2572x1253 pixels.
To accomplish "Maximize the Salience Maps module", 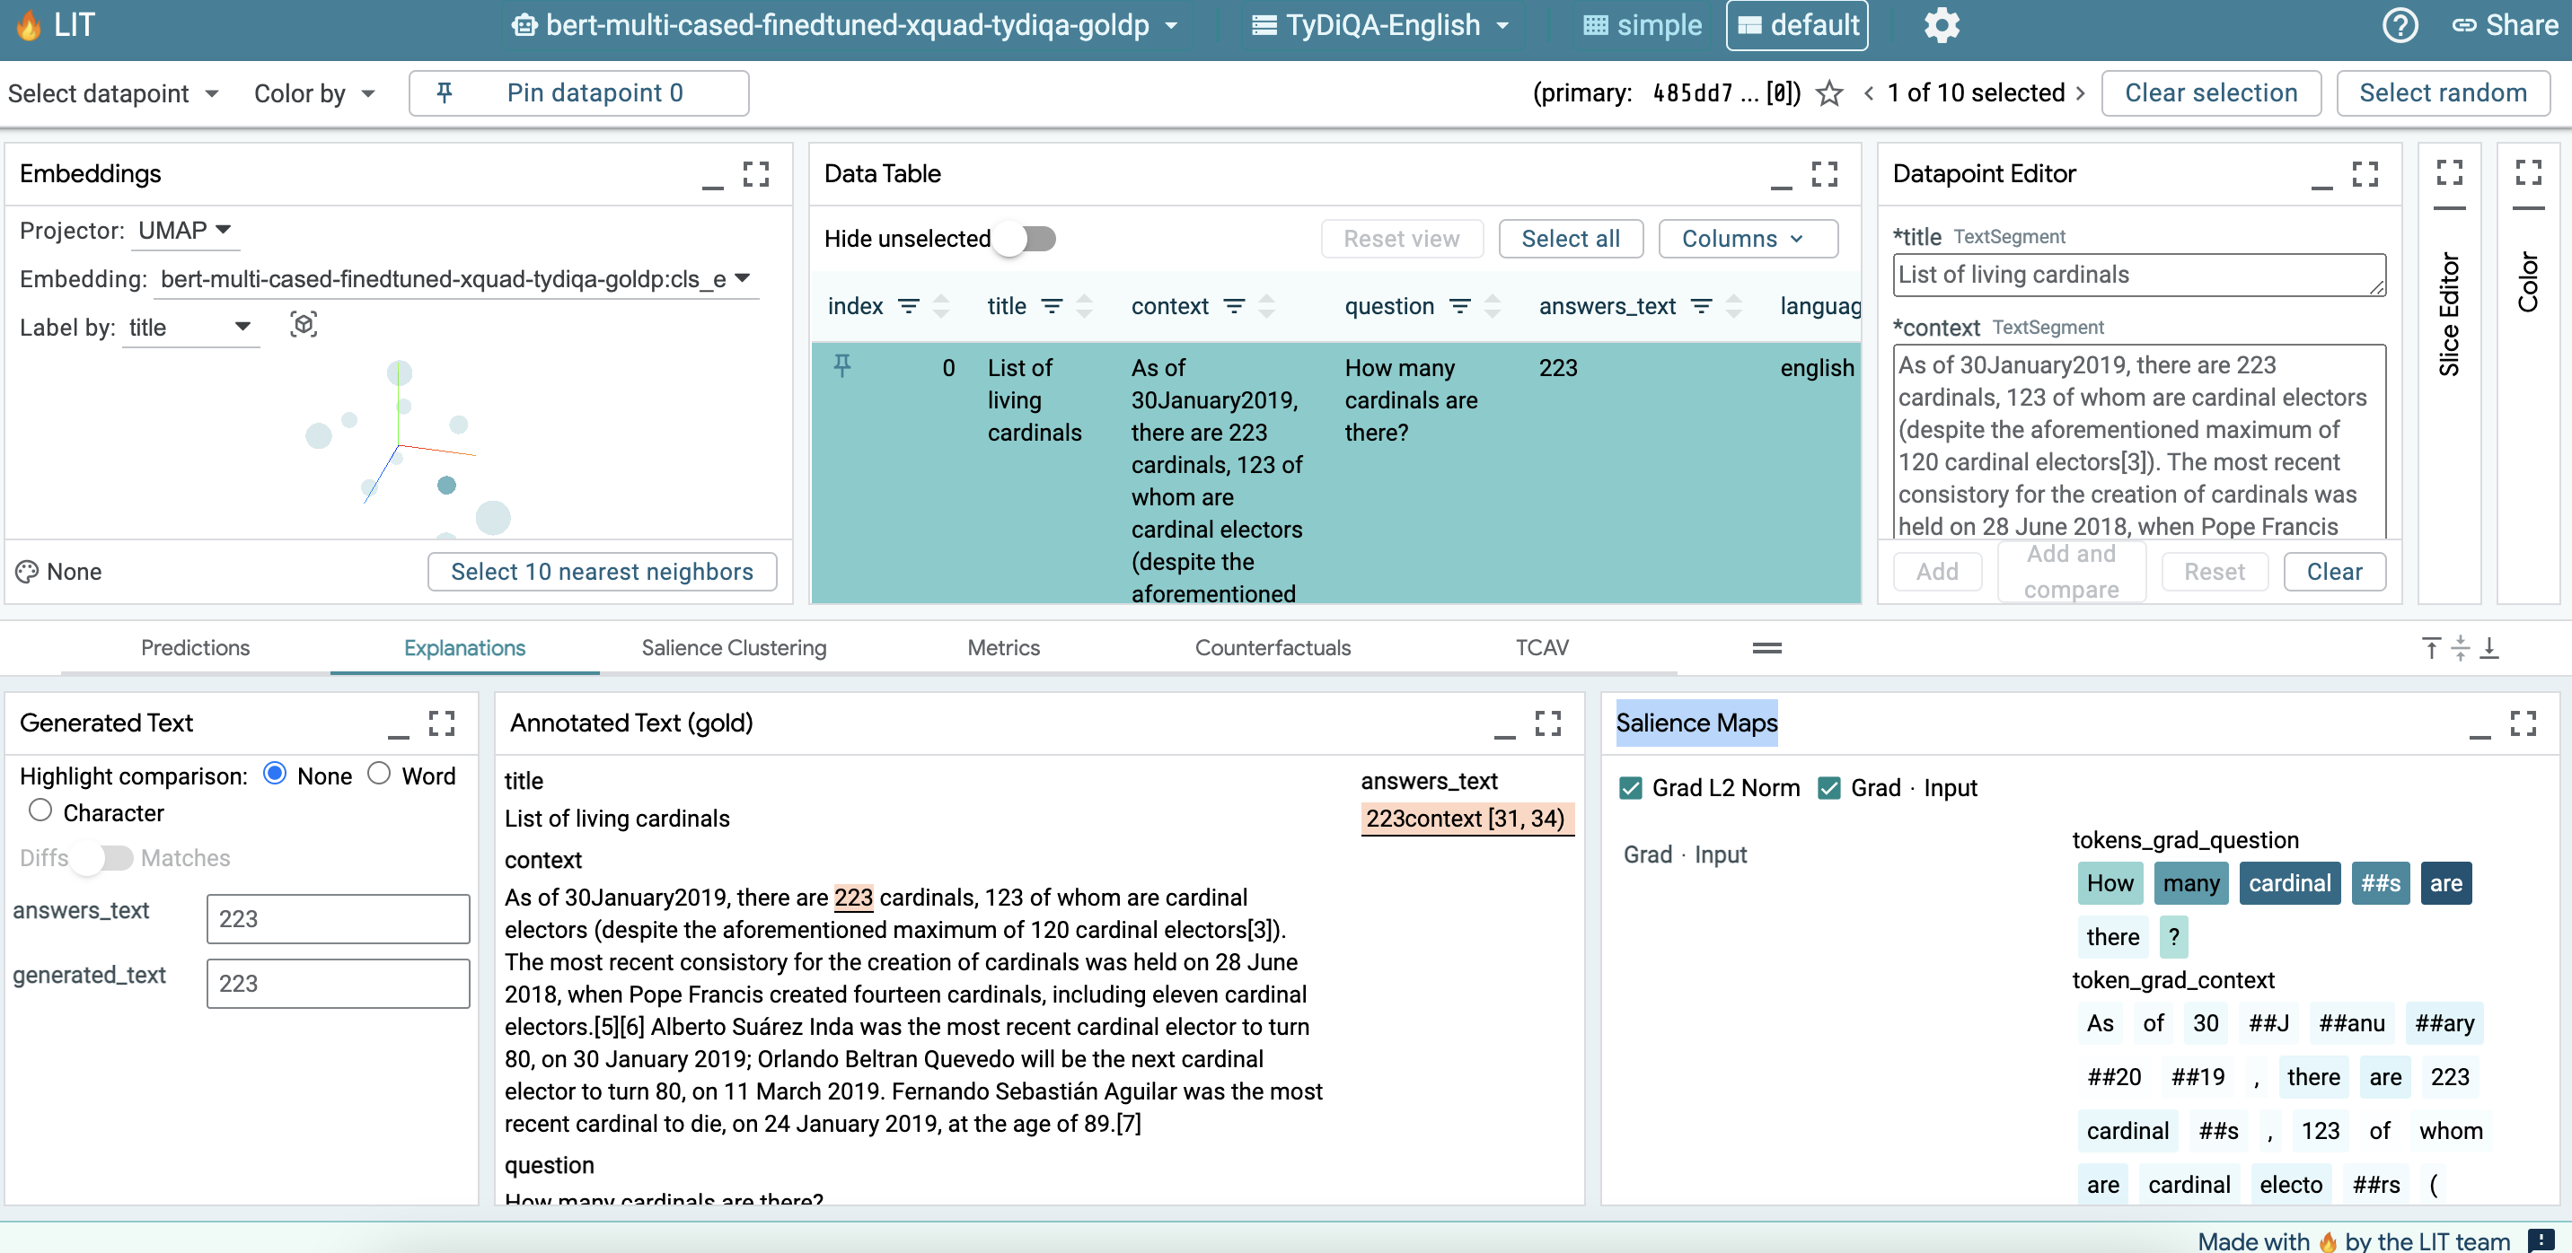I will 2522,723.
